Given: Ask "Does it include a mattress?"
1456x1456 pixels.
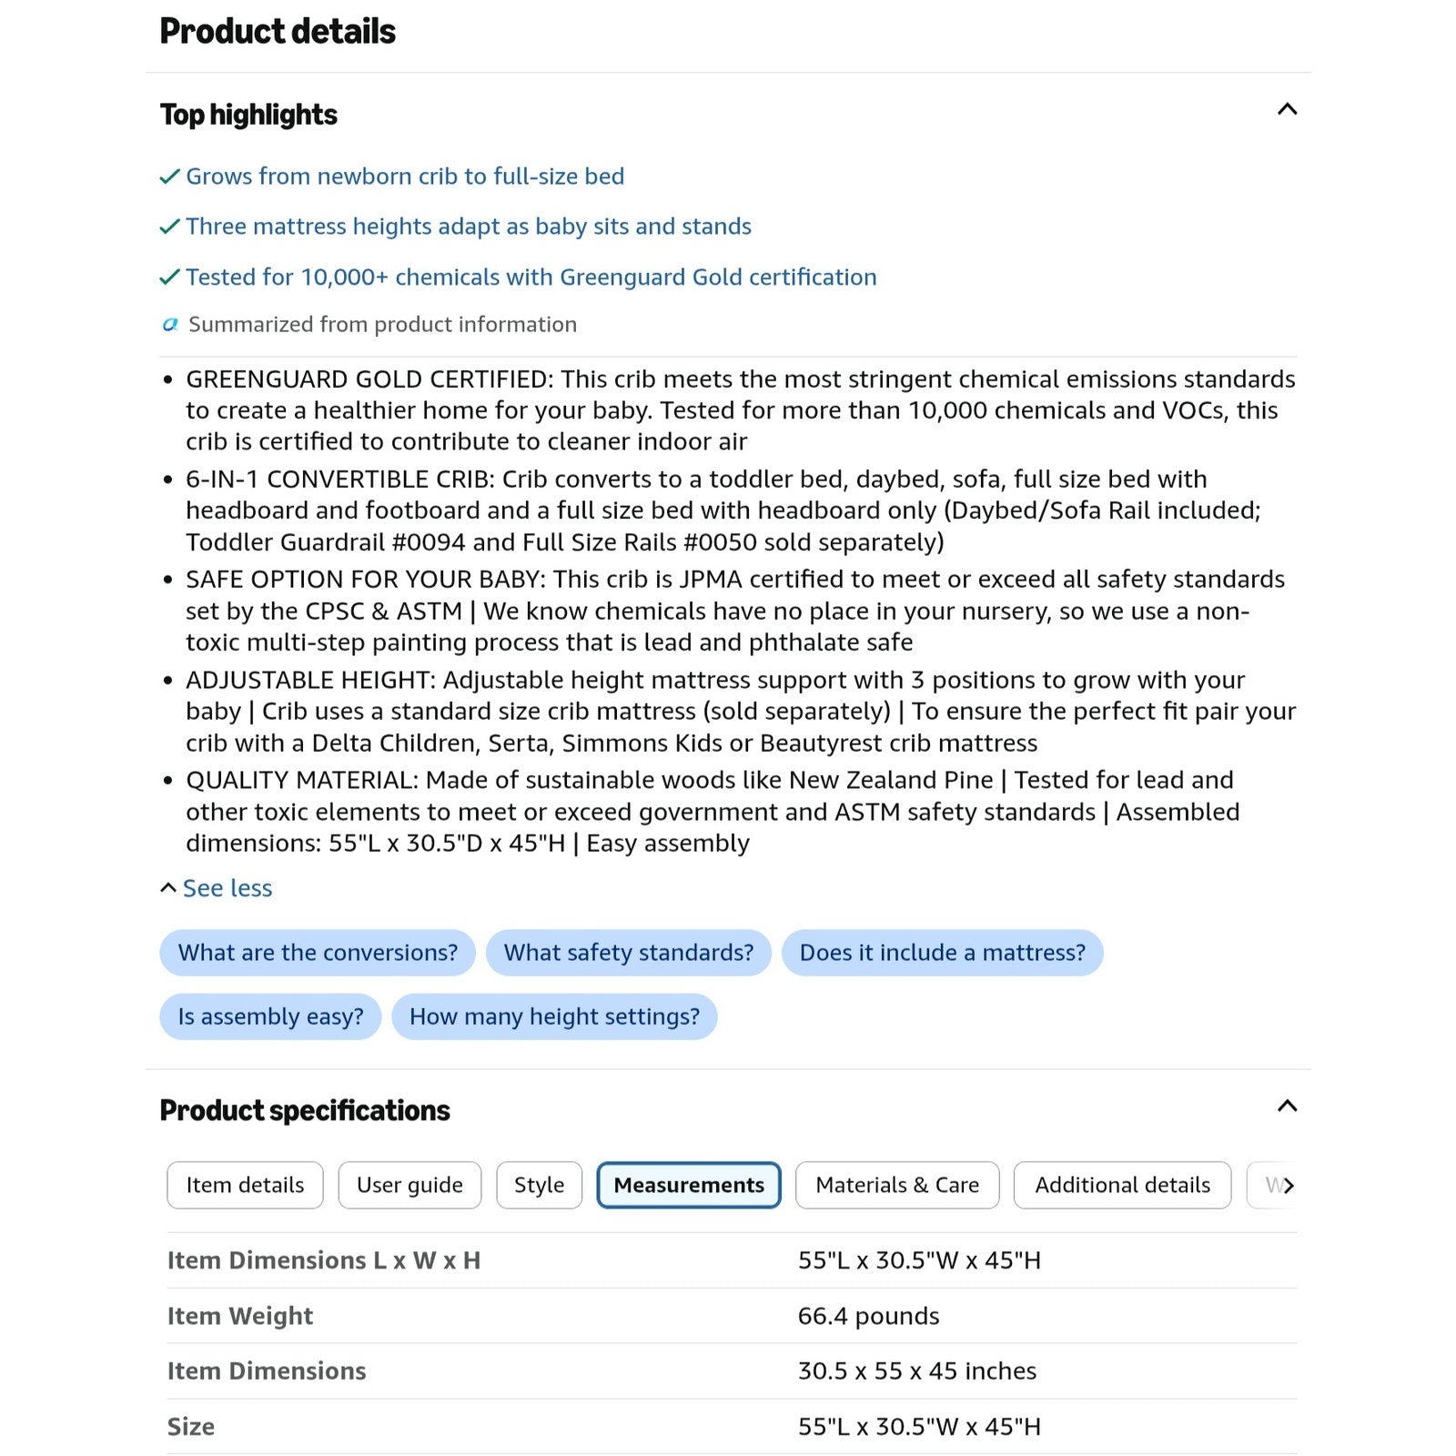Looking at the screenshot, I should tap(943, 953).
